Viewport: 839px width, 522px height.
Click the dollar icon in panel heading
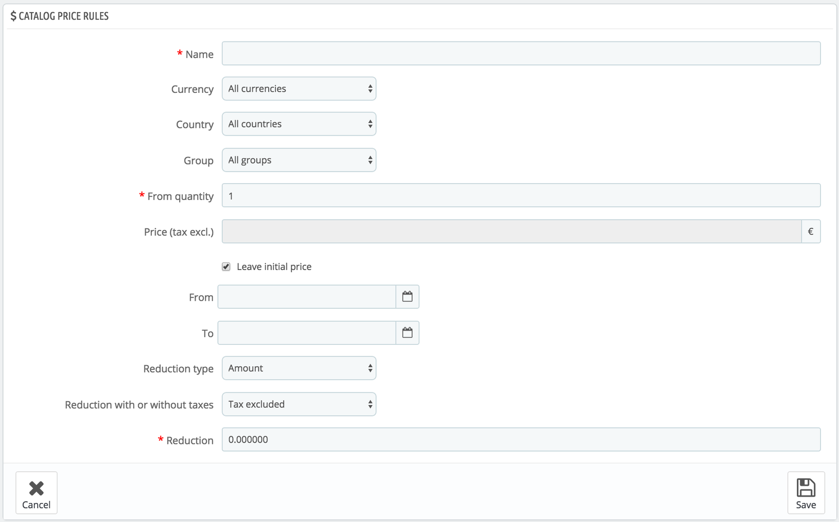coord(14,16)
